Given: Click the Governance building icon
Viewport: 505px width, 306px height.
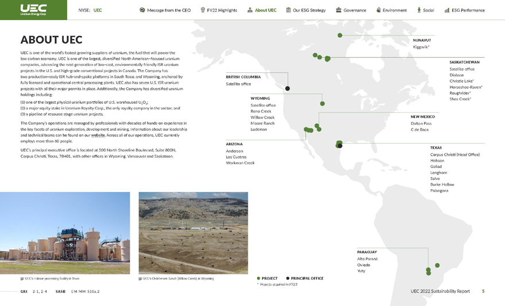Looking at the screenshot, I should [x=339, y=10].
